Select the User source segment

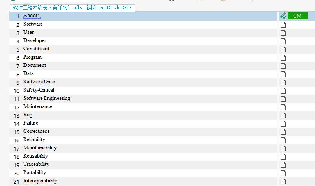click(x=29, y=32)
